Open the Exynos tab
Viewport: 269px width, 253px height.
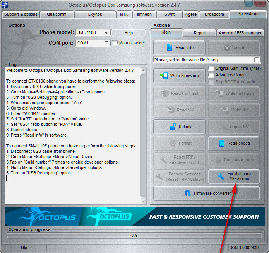(x=95, y=14)
